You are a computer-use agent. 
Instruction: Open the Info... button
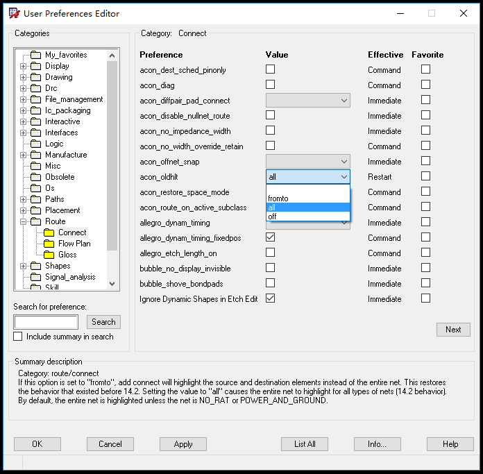pyautogui.click(x=378, y=444)
